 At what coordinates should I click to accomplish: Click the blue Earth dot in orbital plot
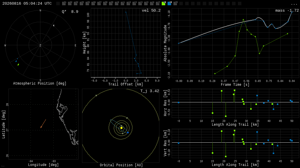(128, 132)
